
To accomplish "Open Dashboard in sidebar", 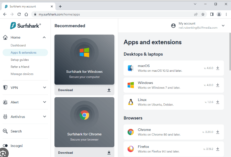I will coord(18,45).
